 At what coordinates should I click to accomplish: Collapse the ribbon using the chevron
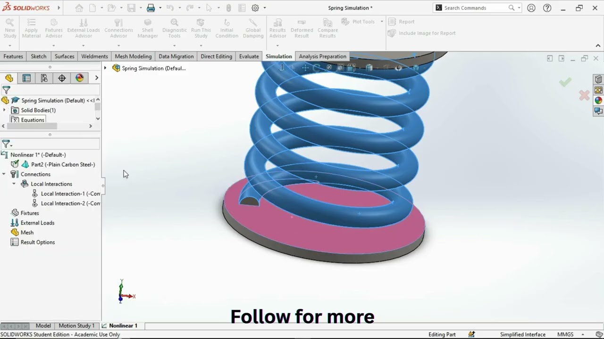598,46
